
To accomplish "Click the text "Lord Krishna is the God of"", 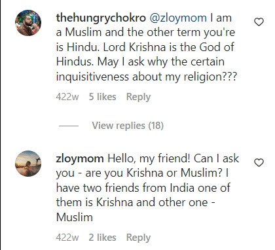I will [168, 47].
